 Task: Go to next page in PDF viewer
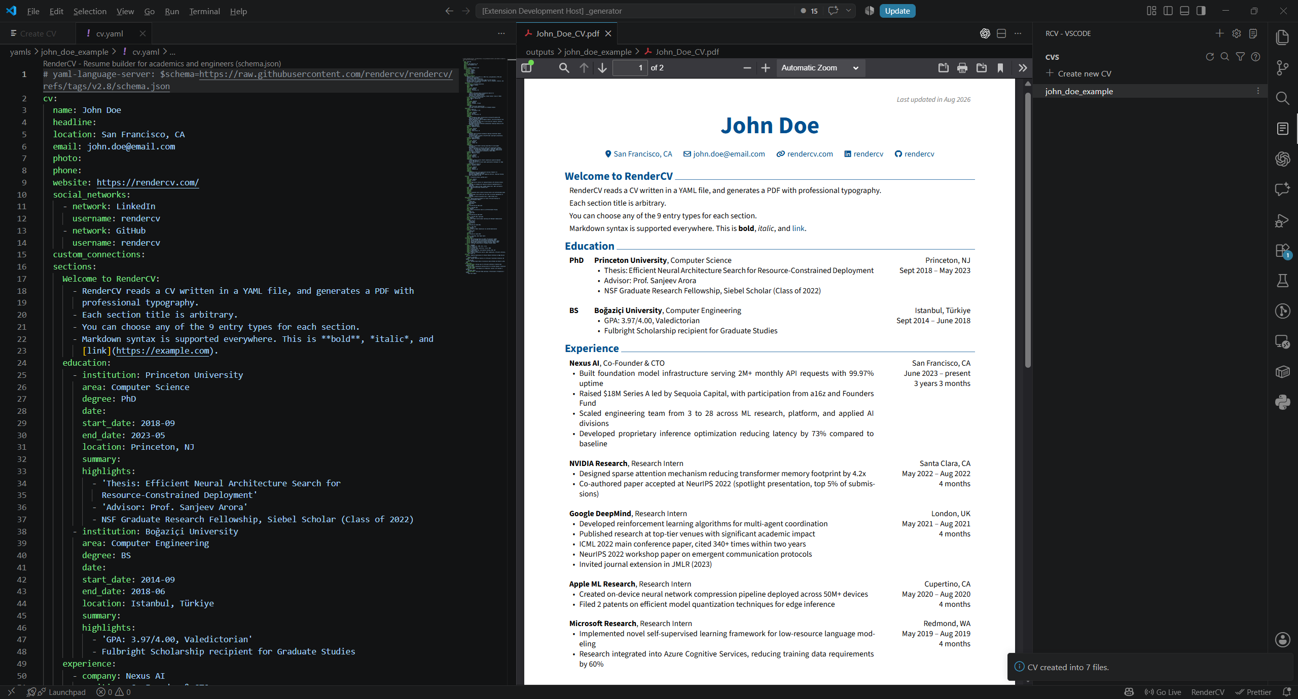coord(602,68)
